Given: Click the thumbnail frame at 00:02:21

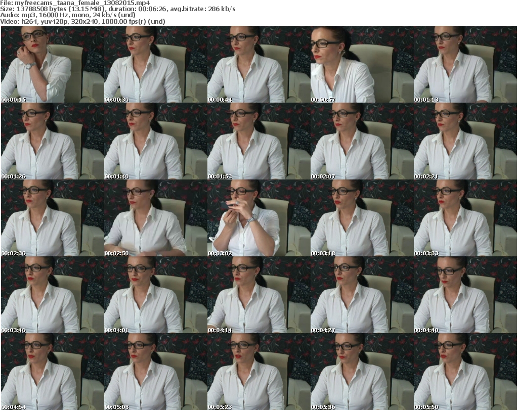Looking at the screenshot, I should point(465,141).
